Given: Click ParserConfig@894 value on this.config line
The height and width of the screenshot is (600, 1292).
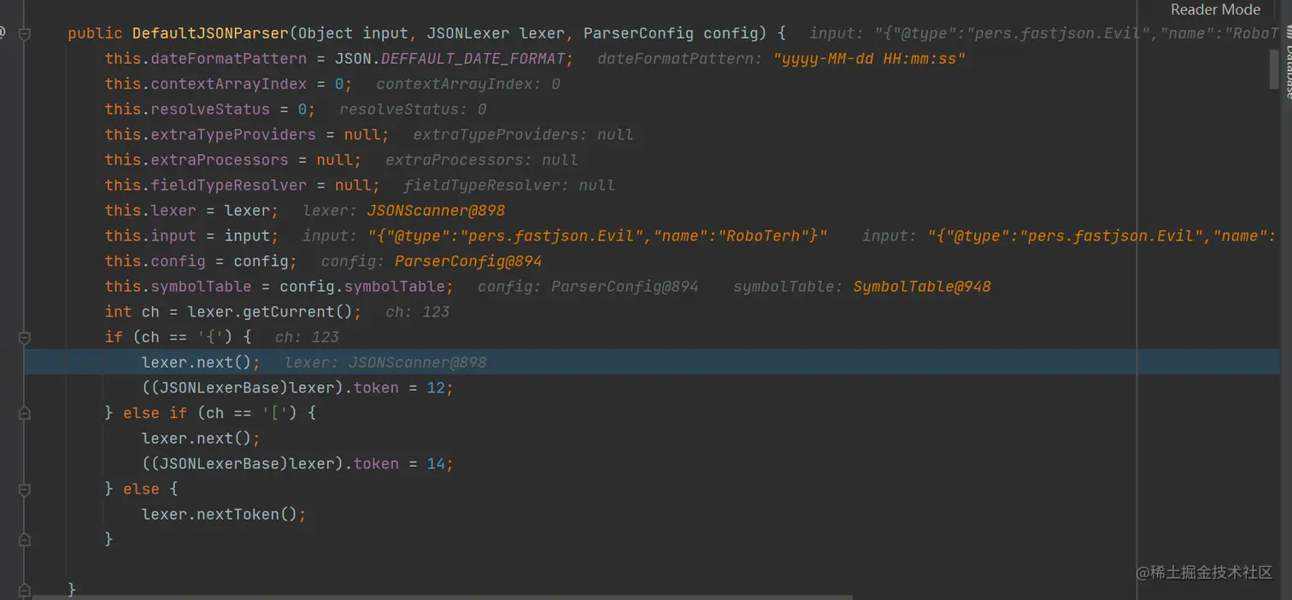Looking at the screenshot, I should (468, 261).
